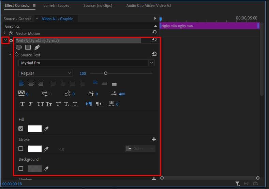The width and height of the screenshot is (269, 189).
Task: Toggle Faux Italic style
Action: point(31,104)
